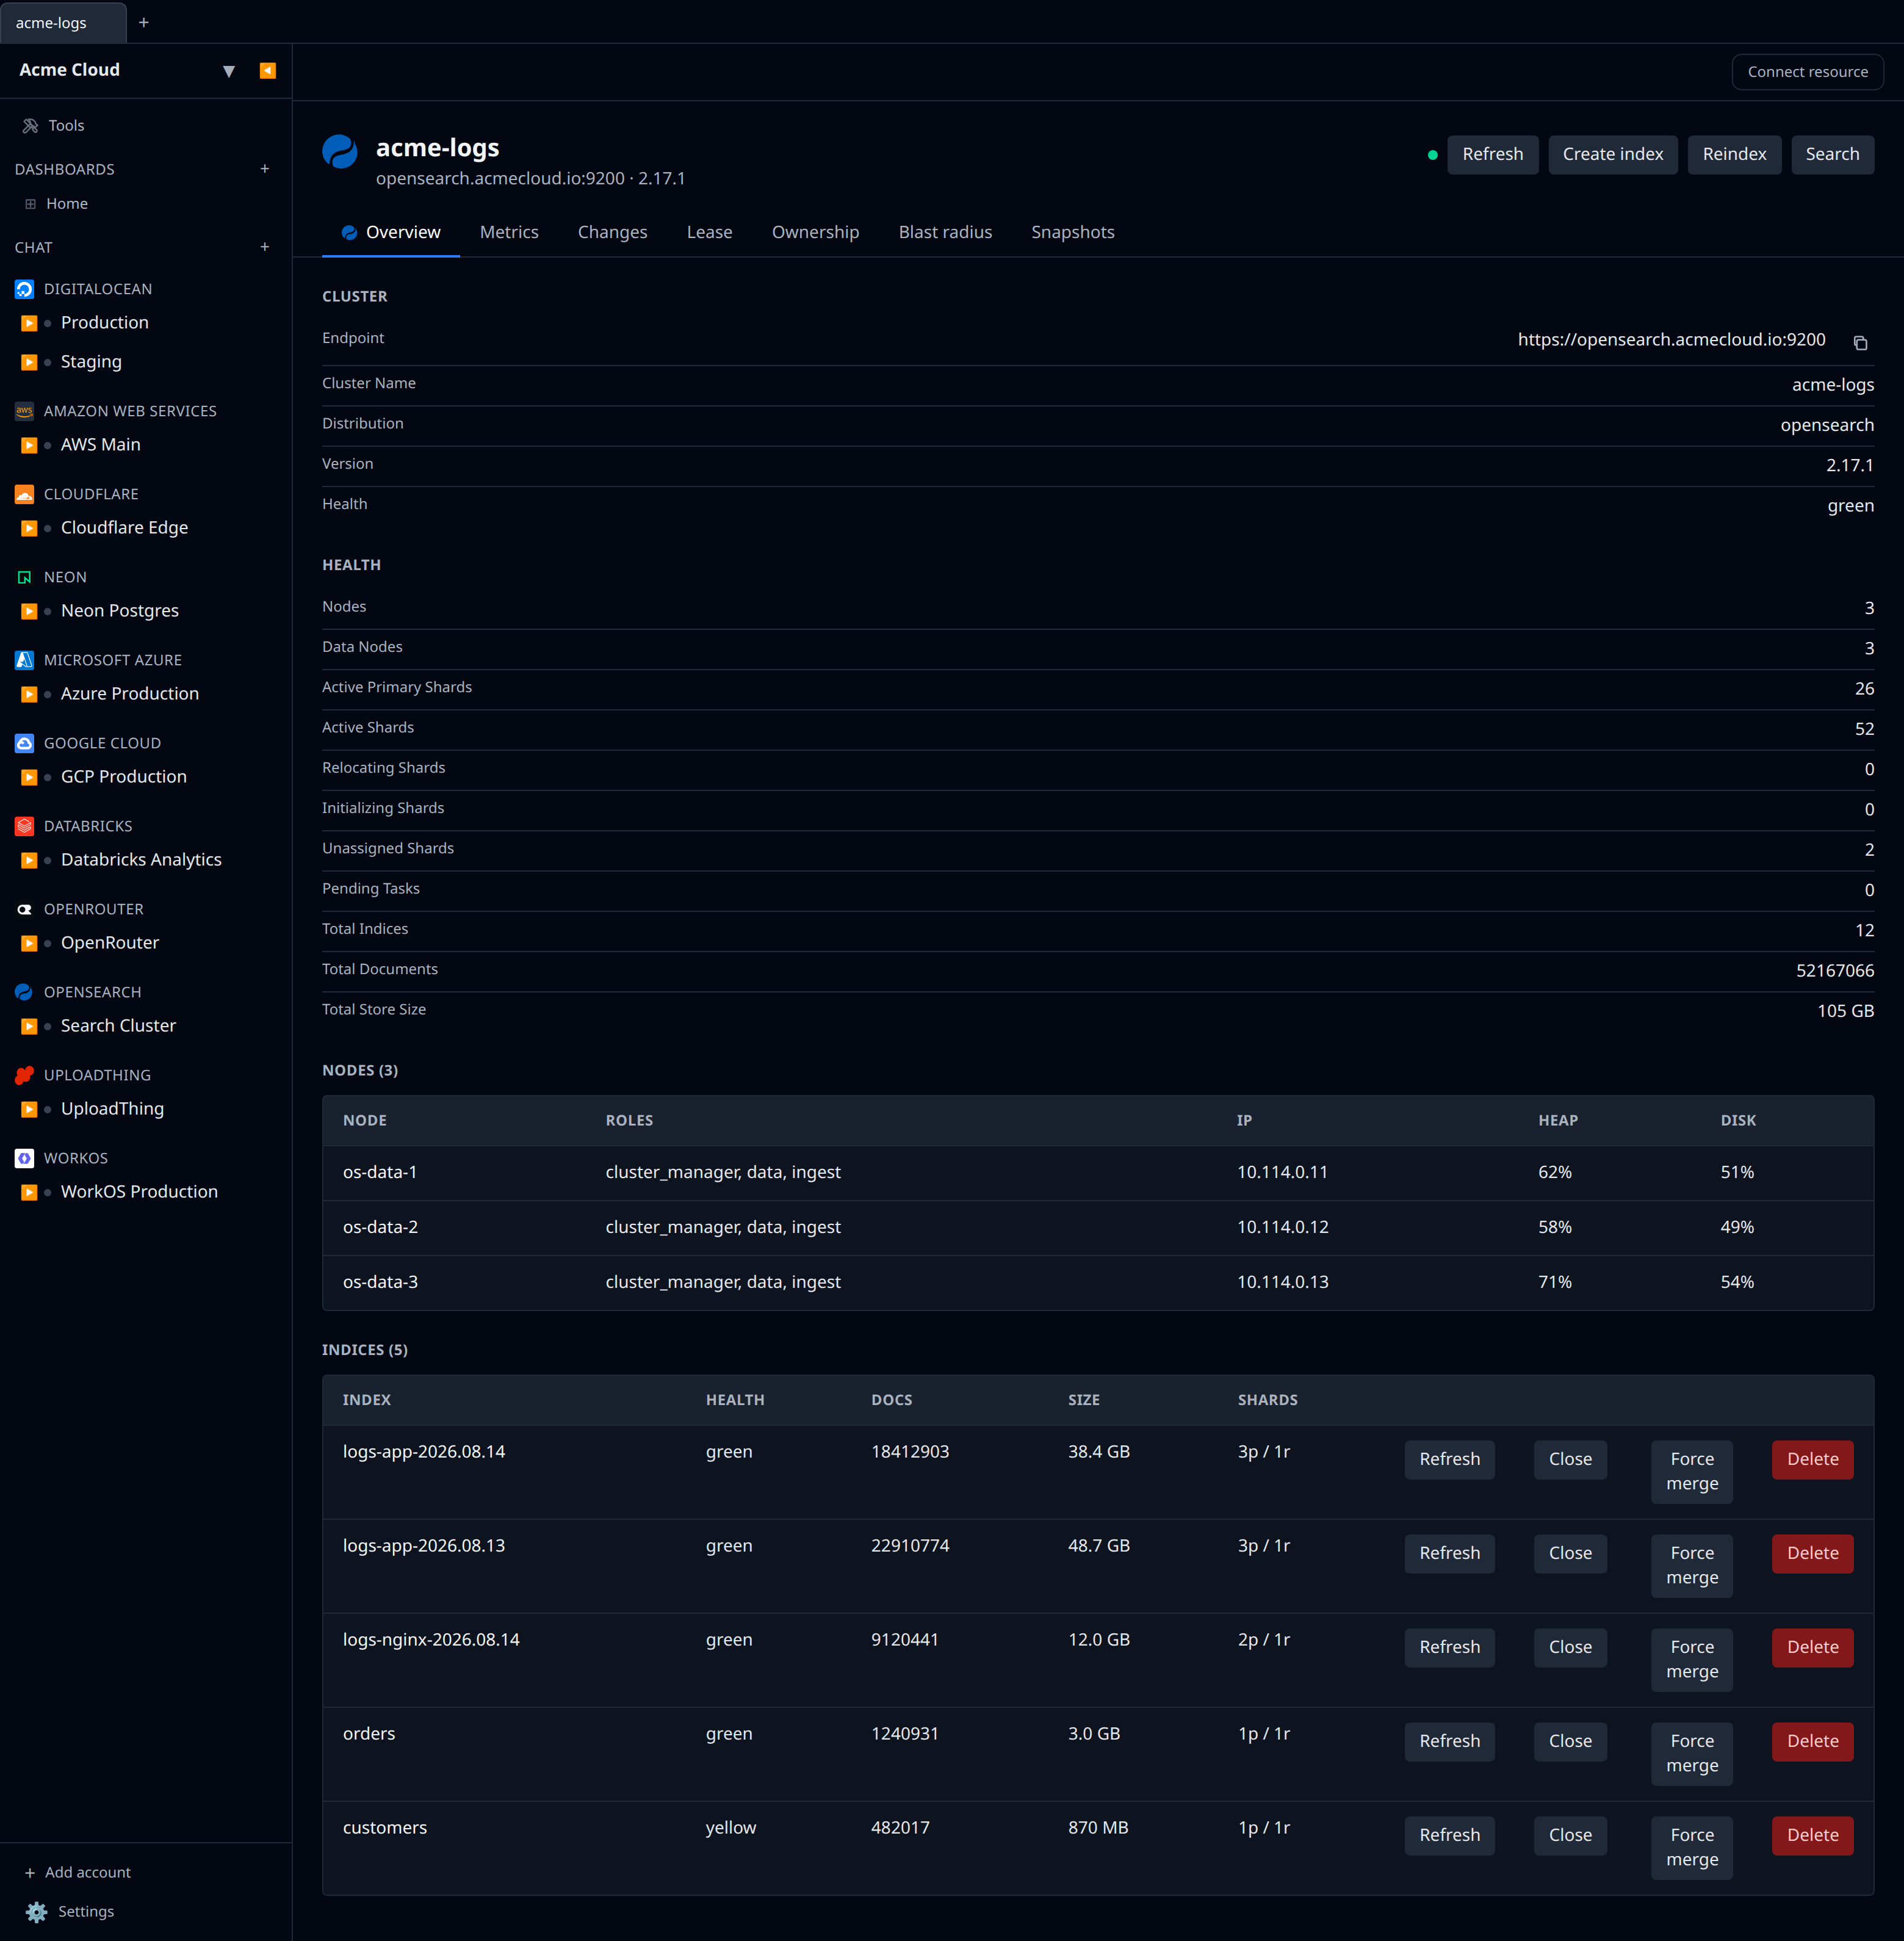Expand the OpenRouter account arrow

click(29, 943)
